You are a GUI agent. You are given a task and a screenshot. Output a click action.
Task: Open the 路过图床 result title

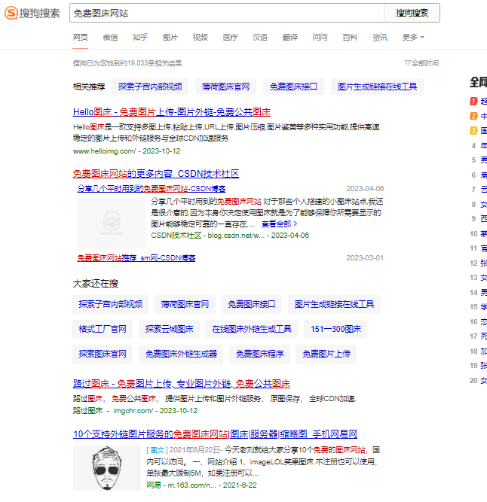point(182,384)
